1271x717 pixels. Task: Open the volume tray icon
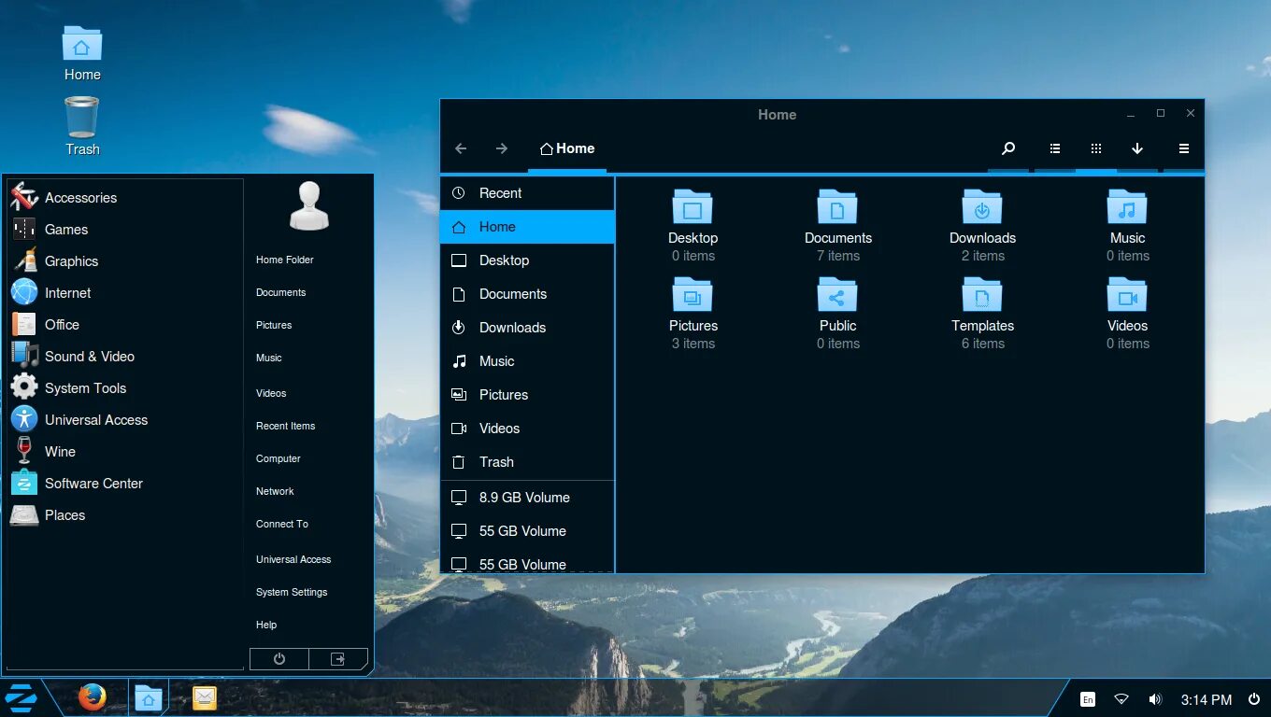(1155, 699)
